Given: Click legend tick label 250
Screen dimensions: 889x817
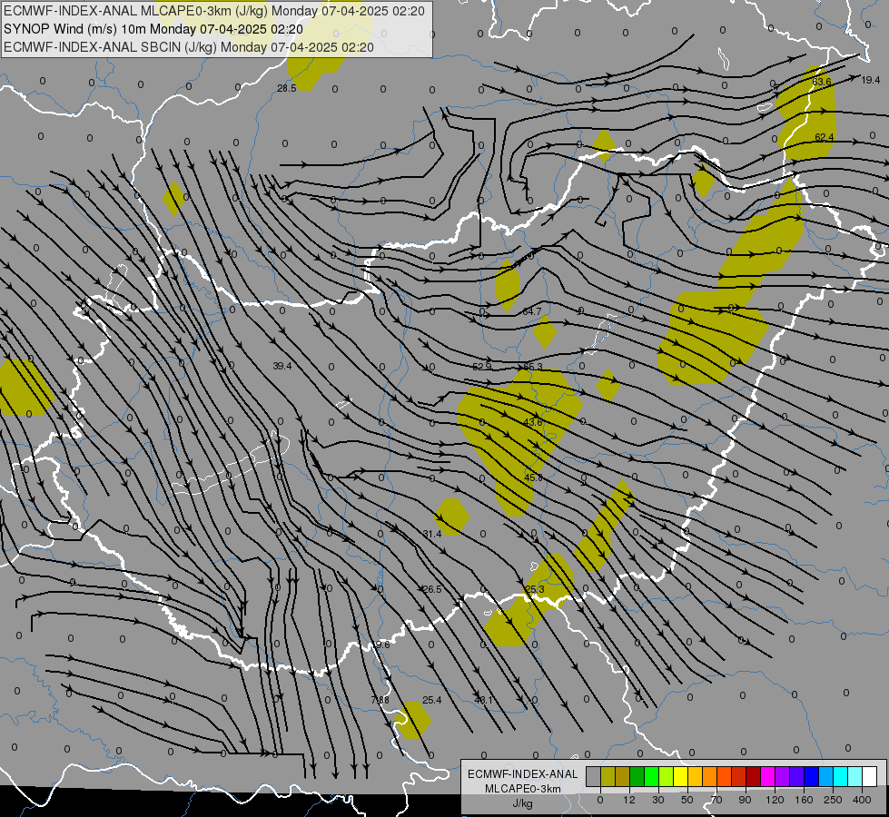Looking at the screenshot, I should click(x=833, y=800).
